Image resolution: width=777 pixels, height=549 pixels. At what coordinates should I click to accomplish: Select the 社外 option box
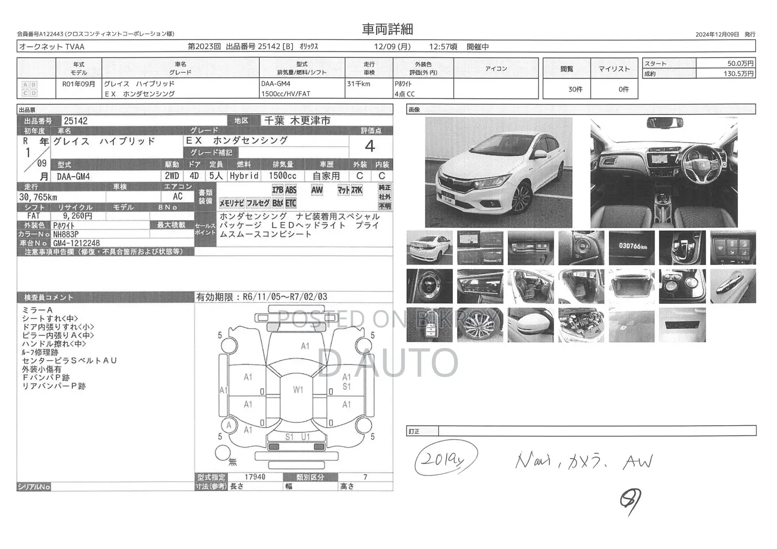tap(385, 197)
